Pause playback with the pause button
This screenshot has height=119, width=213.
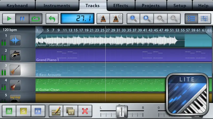(22, 19)
